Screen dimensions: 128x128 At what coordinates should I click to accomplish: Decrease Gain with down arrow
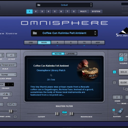[10, 95]
